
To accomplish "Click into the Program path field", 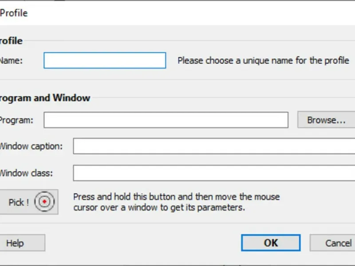I will pos(166,120).
